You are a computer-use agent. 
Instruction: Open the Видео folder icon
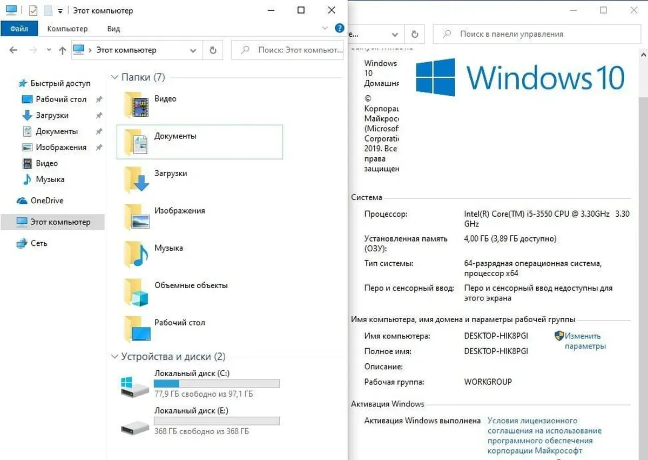pos(136,104)
